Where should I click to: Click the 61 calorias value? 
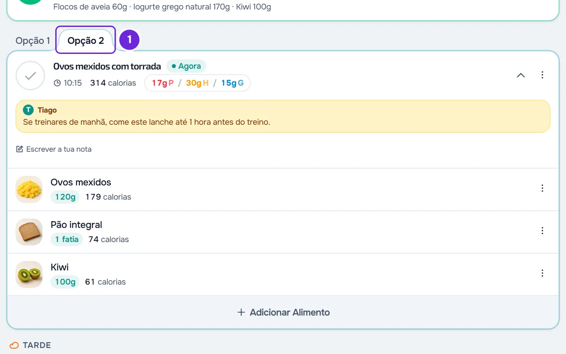(x=105, y=282)
